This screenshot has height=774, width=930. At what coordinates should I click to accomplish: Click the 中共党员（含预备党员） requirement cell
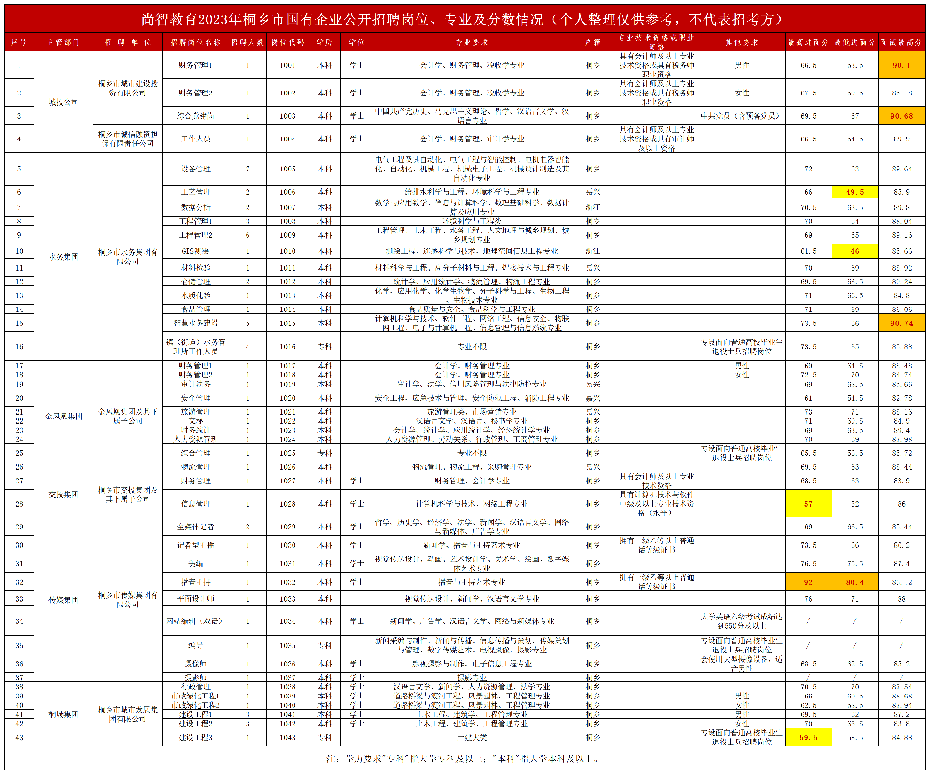point(741,116)
